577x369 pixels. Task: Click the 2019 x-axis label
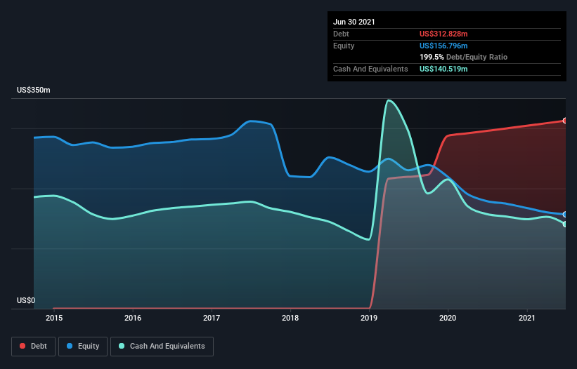tap(369, 318)
